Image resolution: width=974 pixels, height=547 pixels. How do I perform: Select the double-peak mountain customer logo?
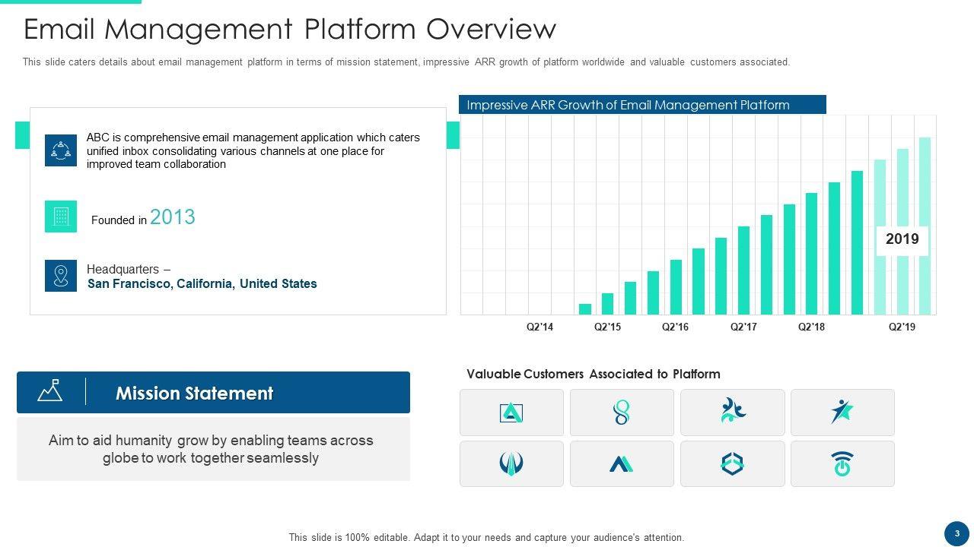pyautogui.click(x=622, y=463)
